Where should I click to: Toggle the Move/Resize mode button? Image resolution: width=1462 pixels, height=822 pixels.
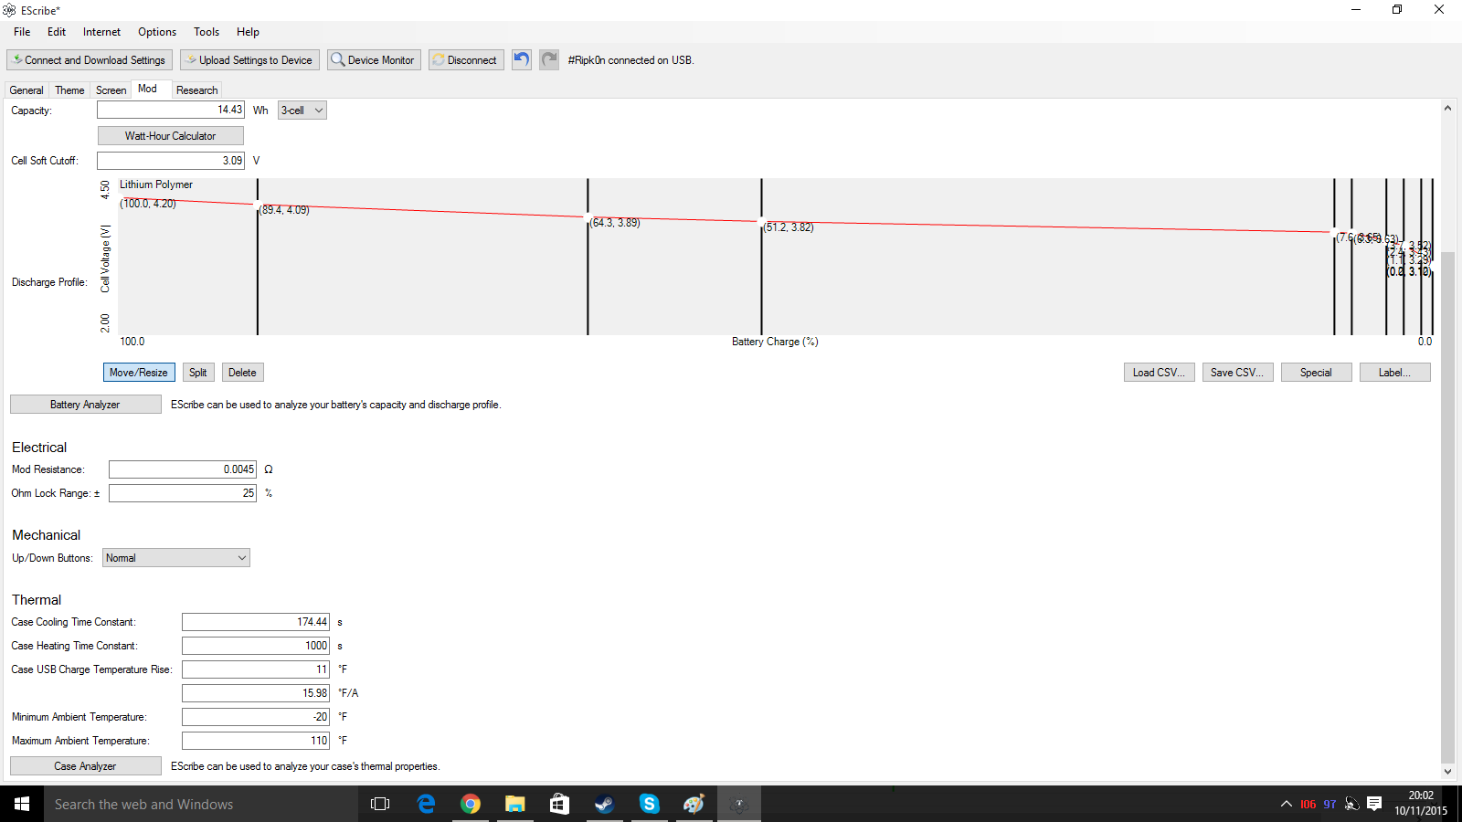pos(139,373)
